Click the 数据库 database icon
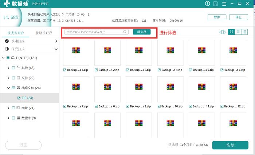The image size is (255, 155). [18, 118]
